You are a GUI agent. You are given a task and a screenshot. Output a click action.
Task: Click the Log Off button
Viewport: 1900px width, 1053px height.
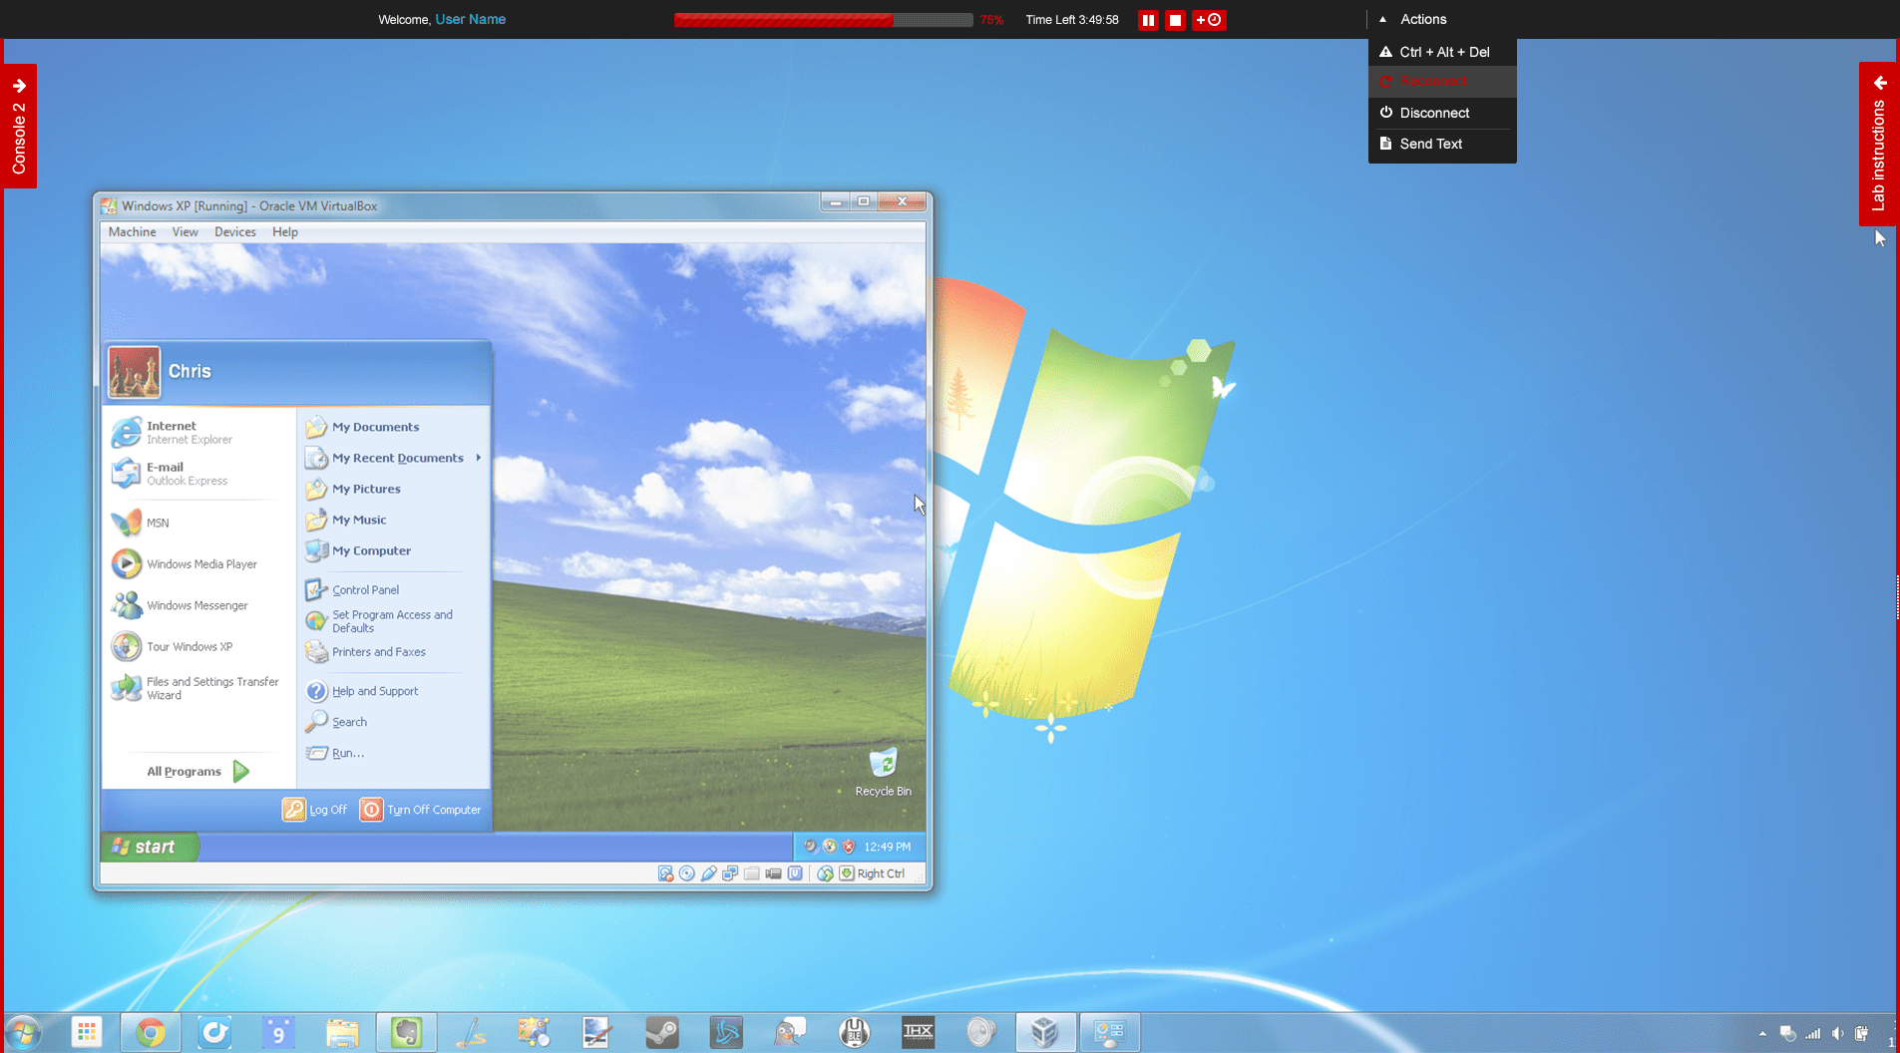[x=315, y=810]
